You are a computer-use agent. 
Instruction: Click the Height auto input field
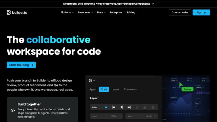pos(142,116)
